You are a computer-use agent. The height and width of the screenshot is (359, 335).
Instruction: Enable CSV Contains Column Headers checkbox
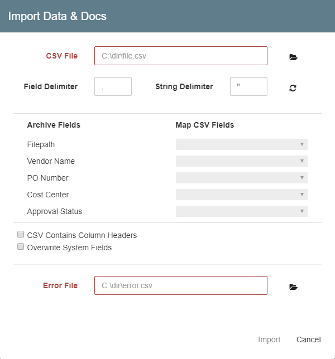(x=21, y=235)
